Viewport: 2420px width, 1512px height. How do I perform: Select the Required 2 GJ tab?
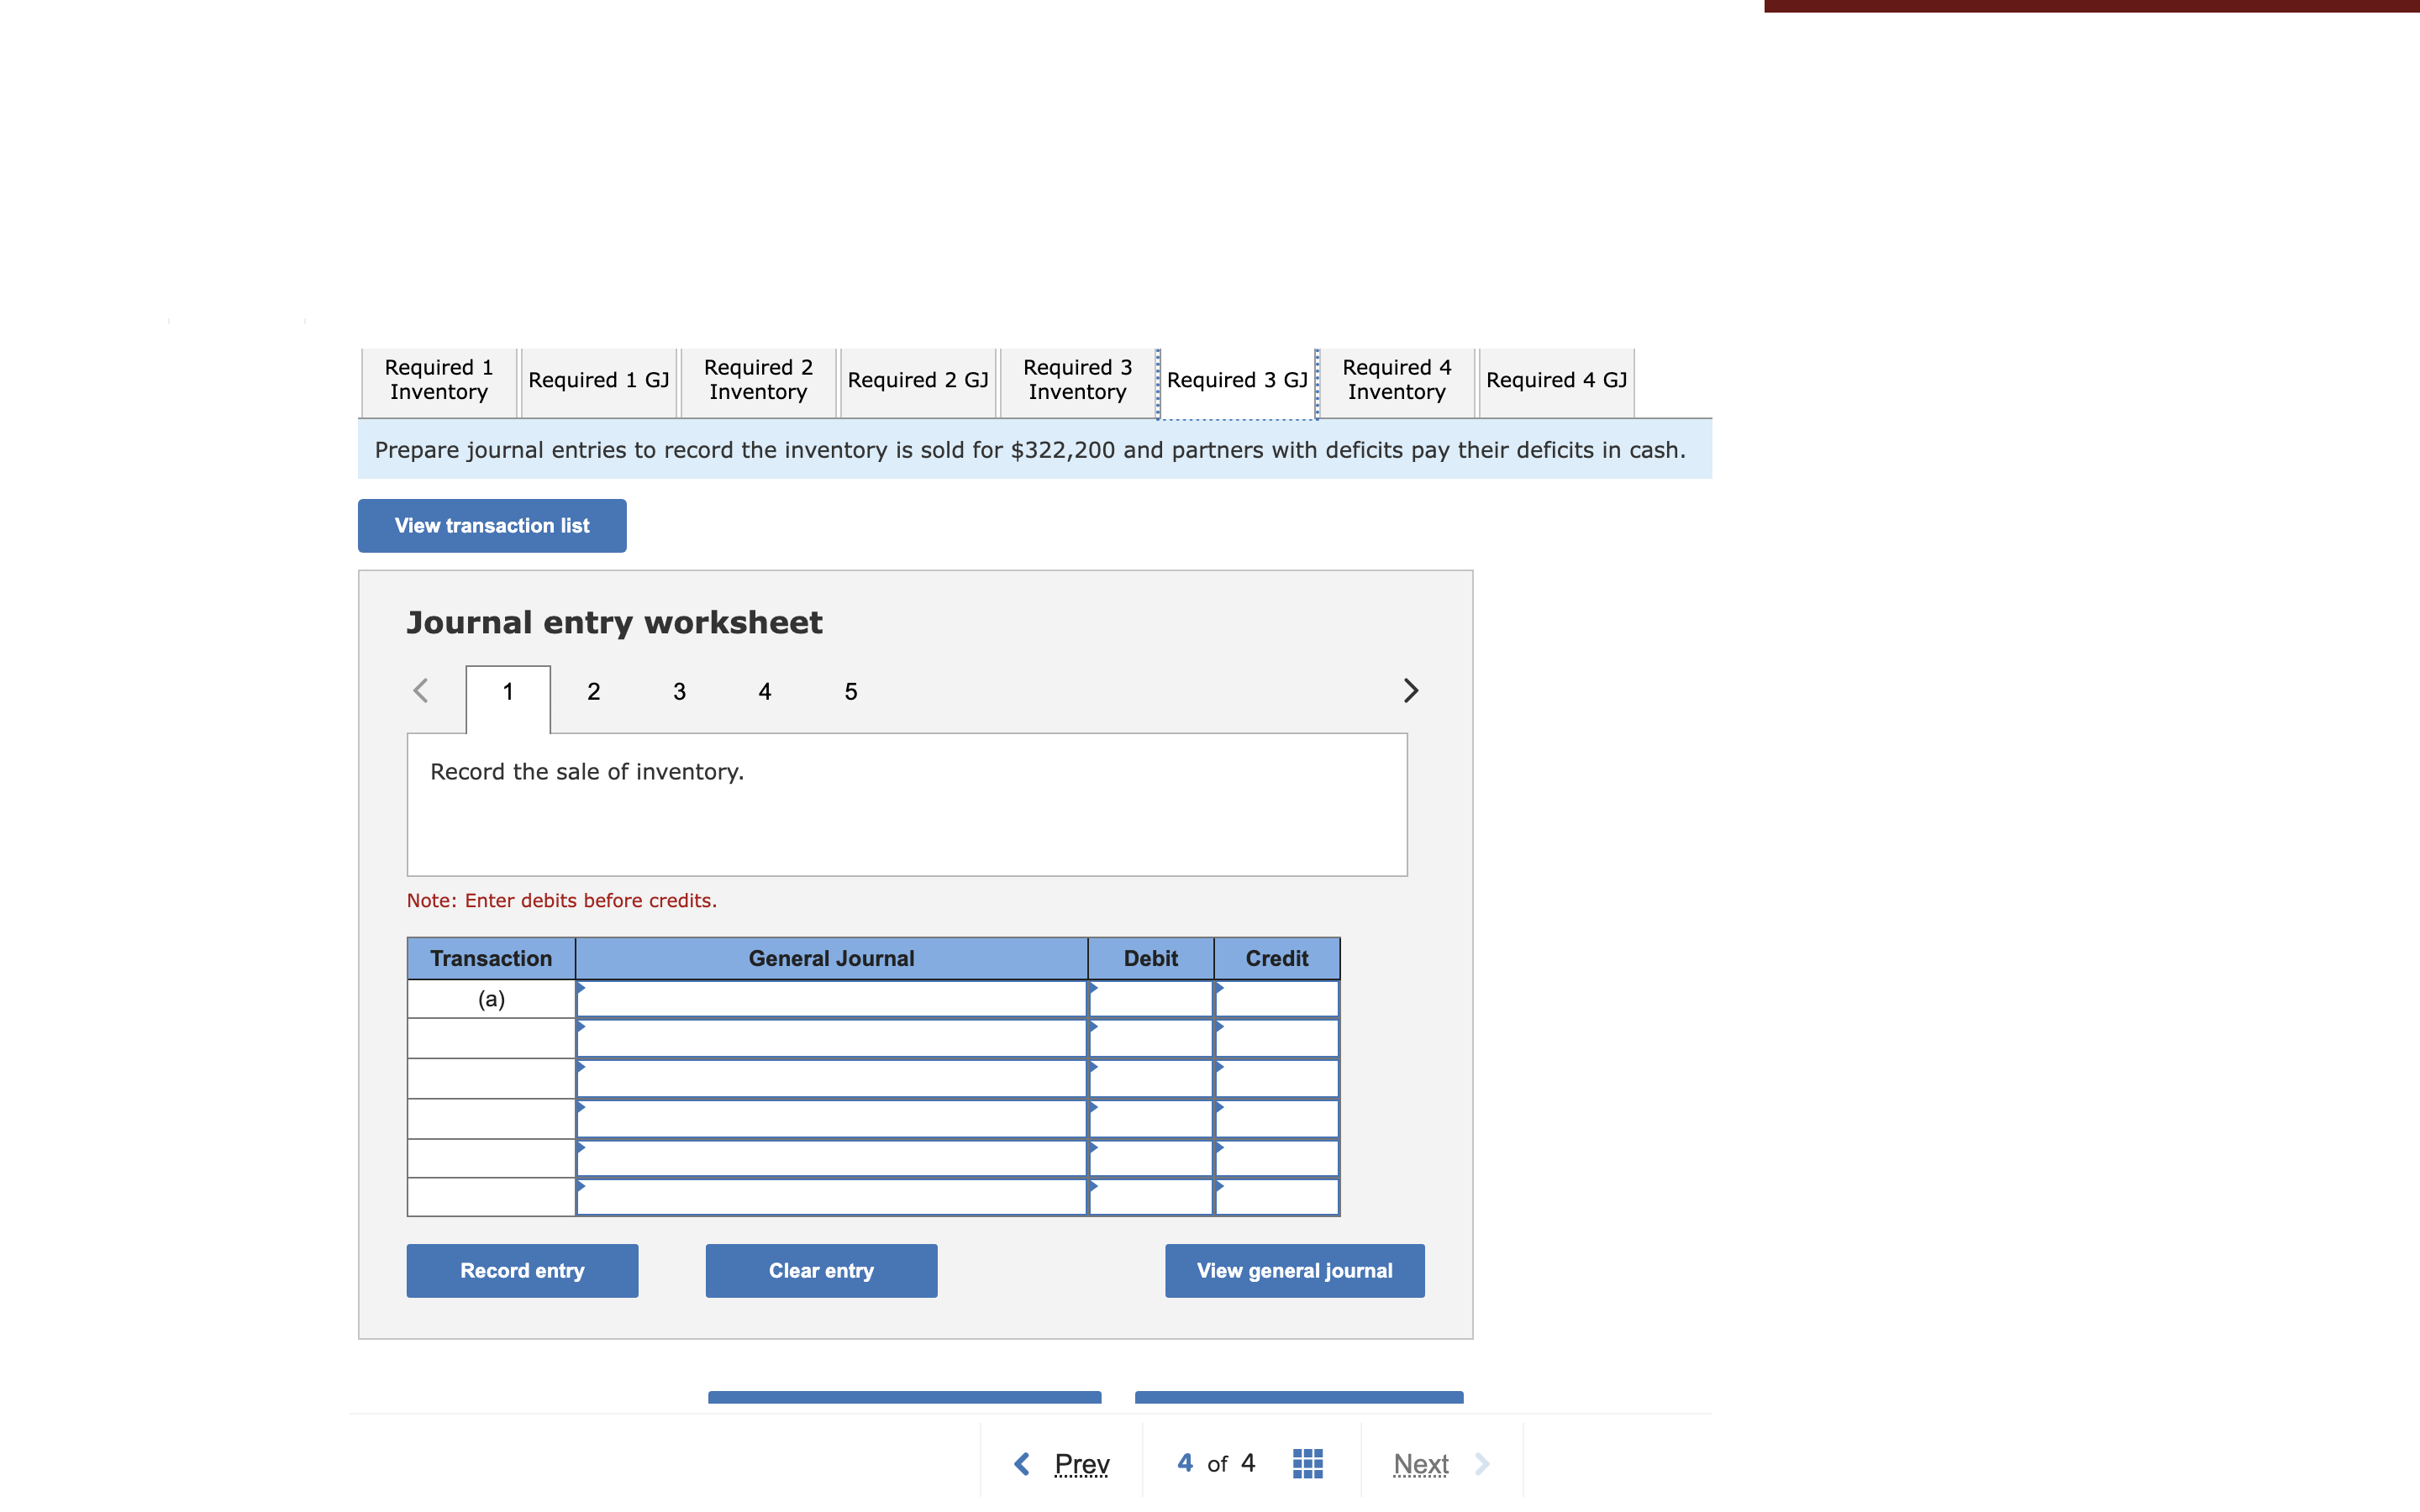[917, 380]
